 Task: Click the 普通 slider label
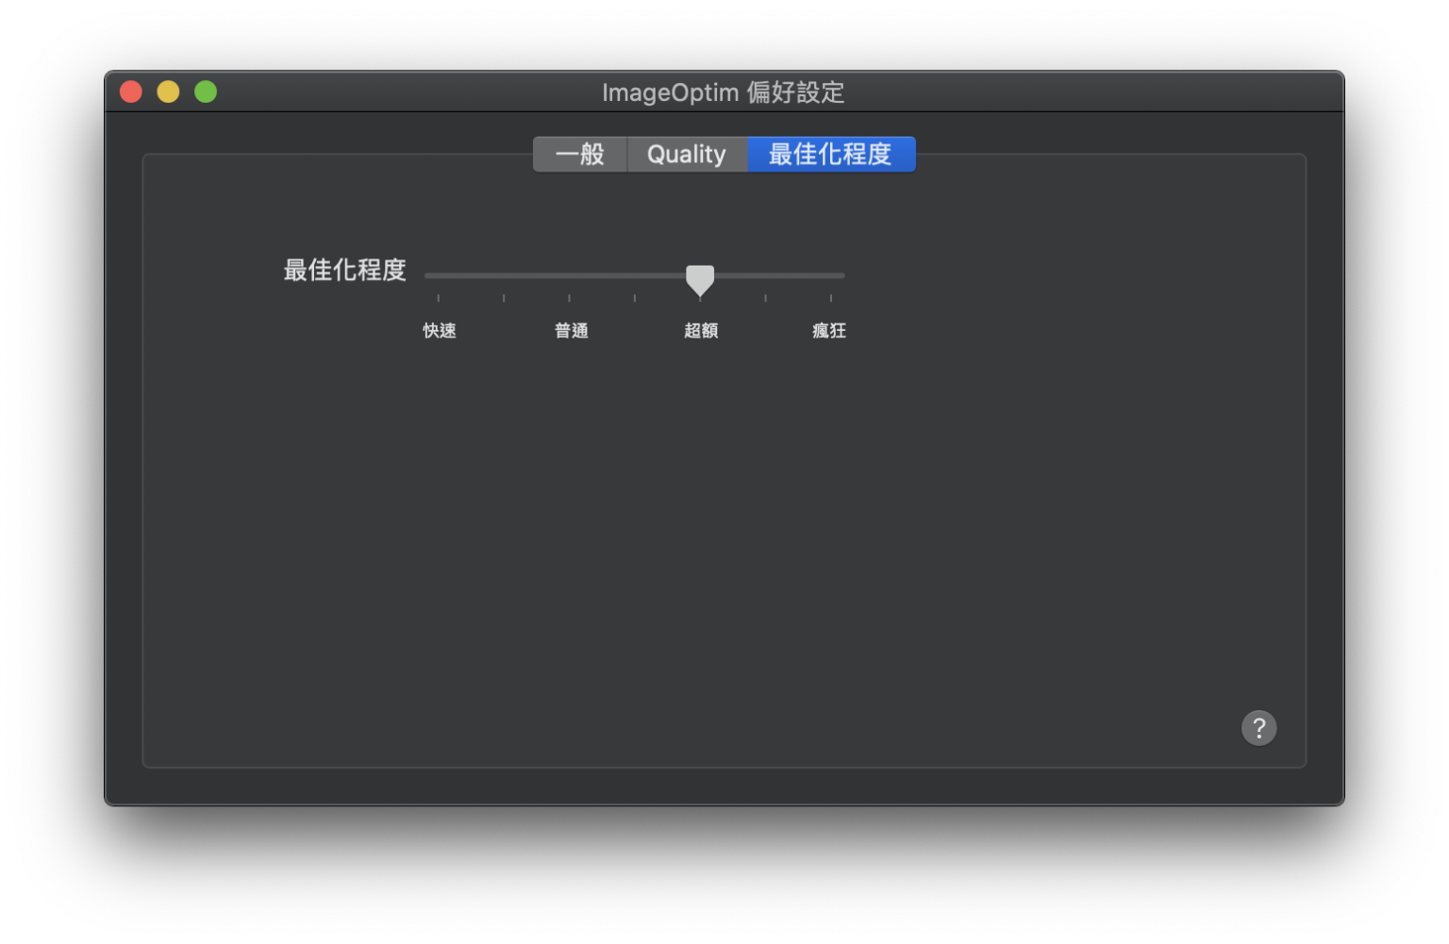click(571, 330)
